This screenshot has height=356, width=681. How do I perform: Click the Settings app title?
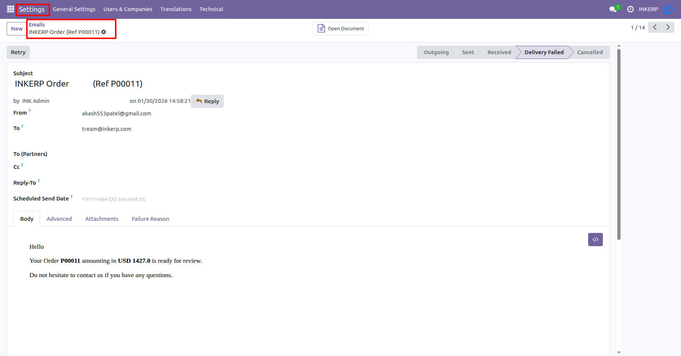point(32,9)
